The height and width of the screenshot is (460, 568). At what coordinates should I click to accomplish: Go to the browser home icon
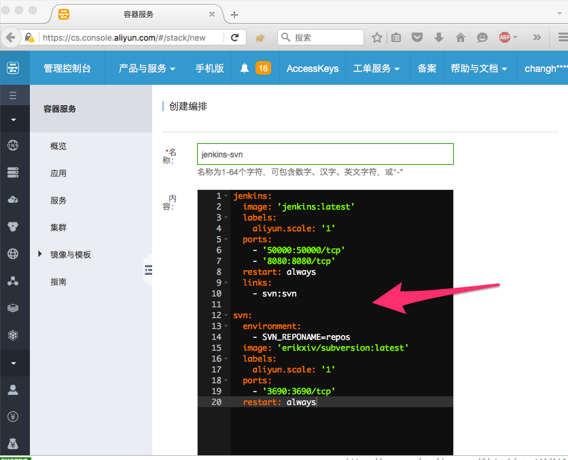(461, 37)
